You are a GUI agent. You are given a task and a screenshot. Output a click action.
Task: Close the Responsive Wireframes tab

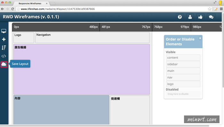tap(47, 4)
